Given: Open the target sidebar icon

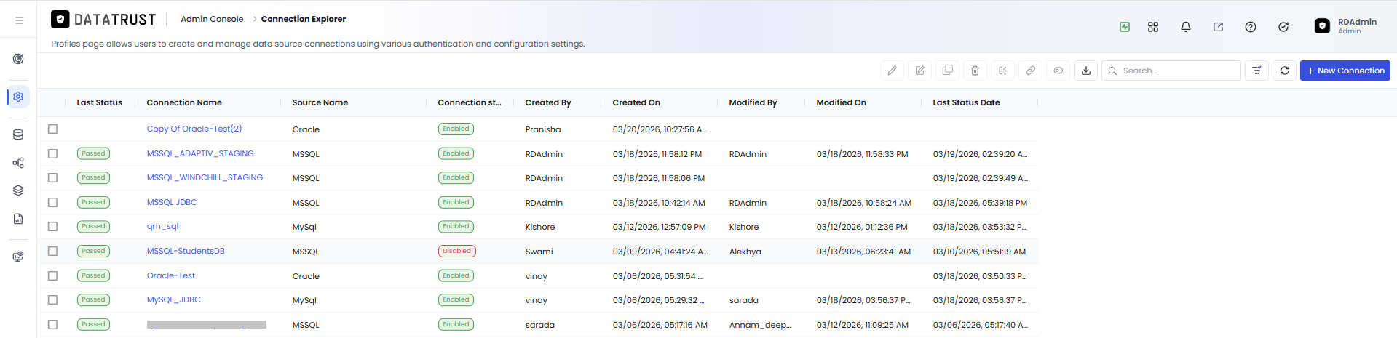Looking at the screenshot, I should [18, 59].
